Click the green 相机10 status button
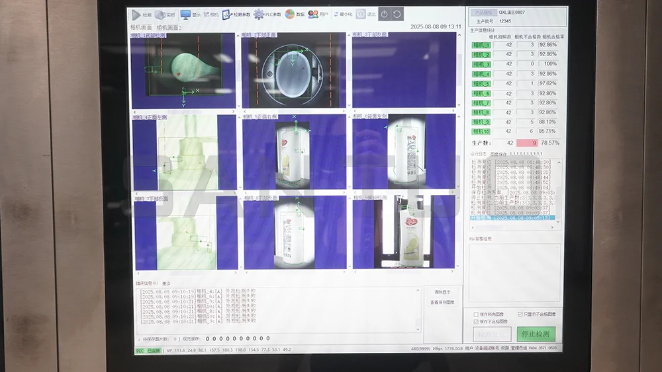 coord(481,131)
